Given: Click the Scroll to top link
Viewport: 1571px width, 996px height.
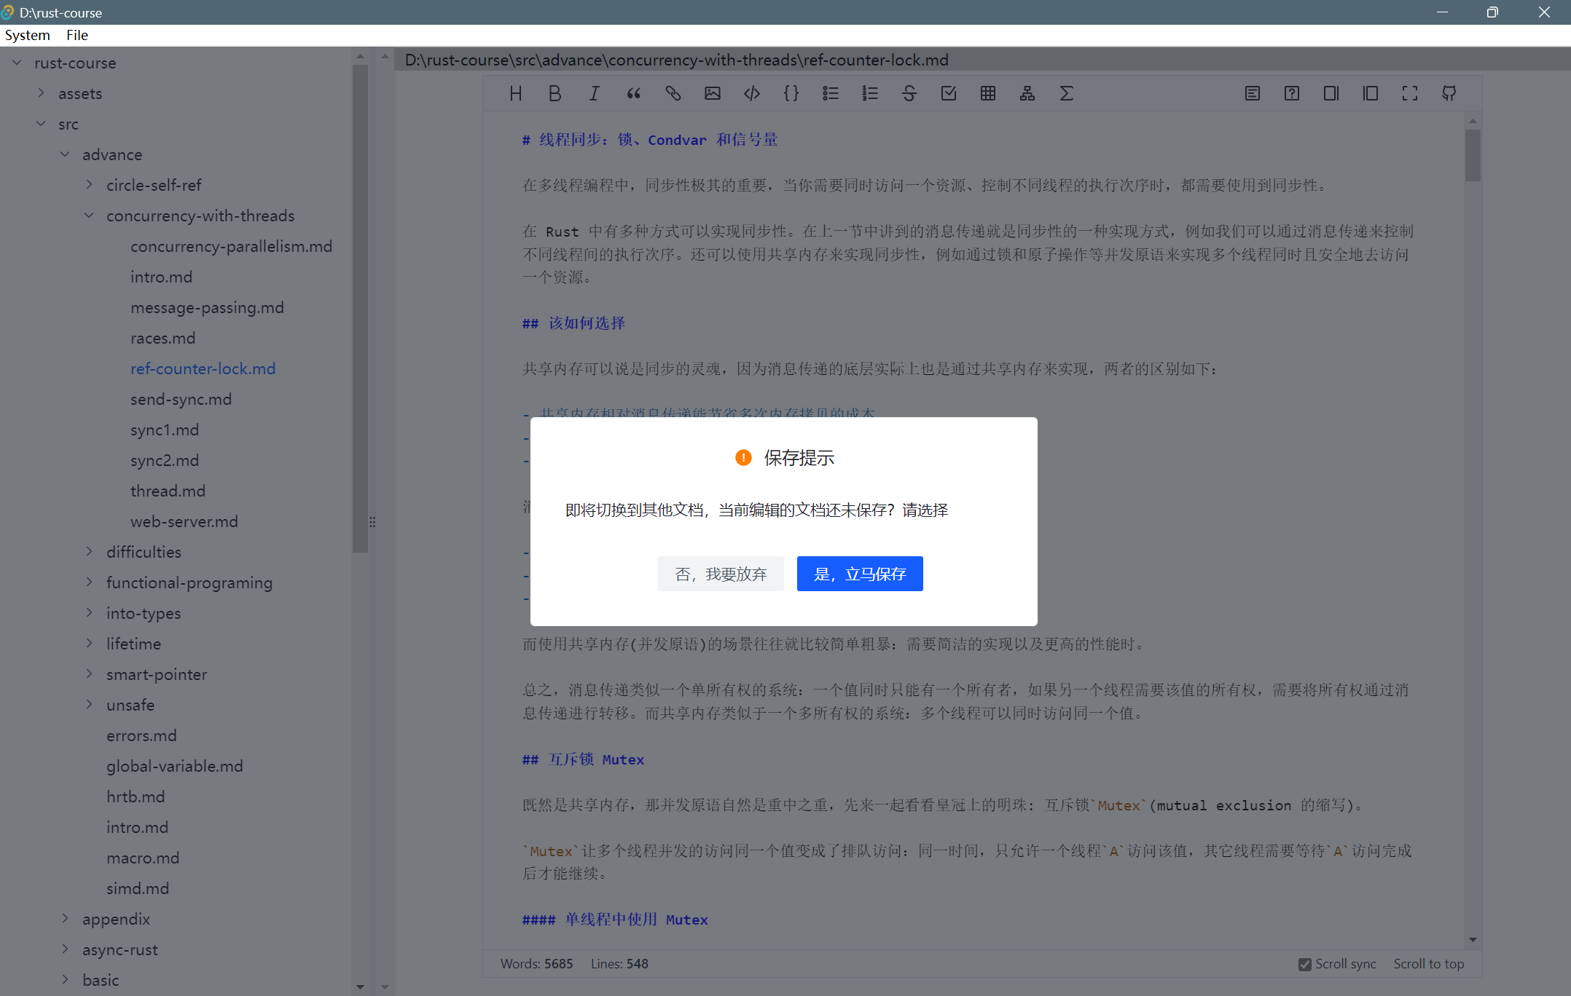Looking at the screenshot, I should pos(1428,963).
